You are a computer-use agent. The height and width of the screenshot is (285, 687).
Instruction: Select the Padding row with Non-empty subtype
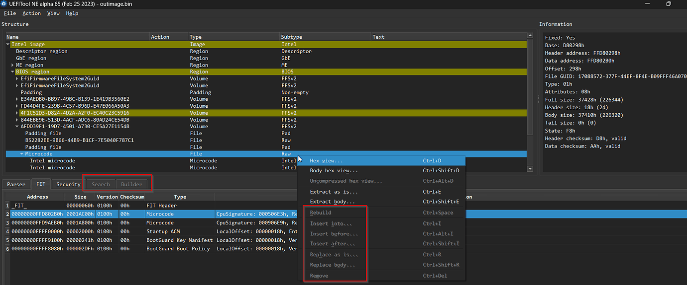(x=266, y=92)
